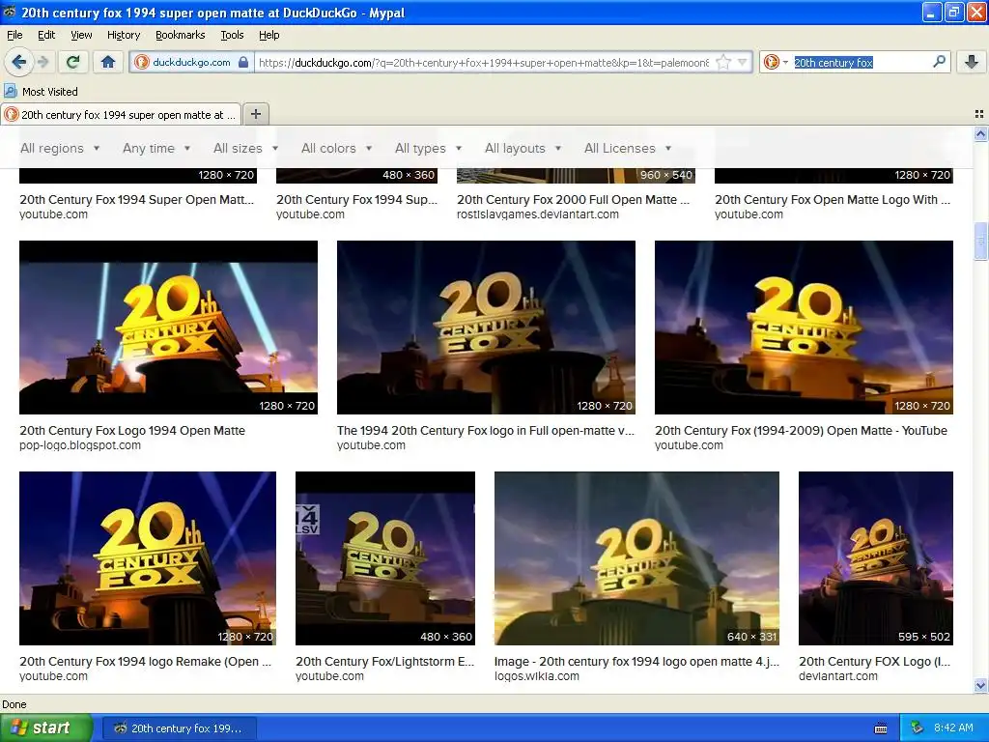
Task: Click the scrollbar up arrow
Action: pyautogui.click(x=980, y=133)
